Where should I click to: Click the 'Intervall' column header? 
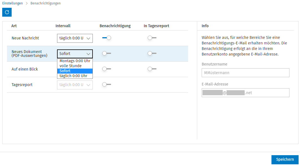[x=63, y=26]
